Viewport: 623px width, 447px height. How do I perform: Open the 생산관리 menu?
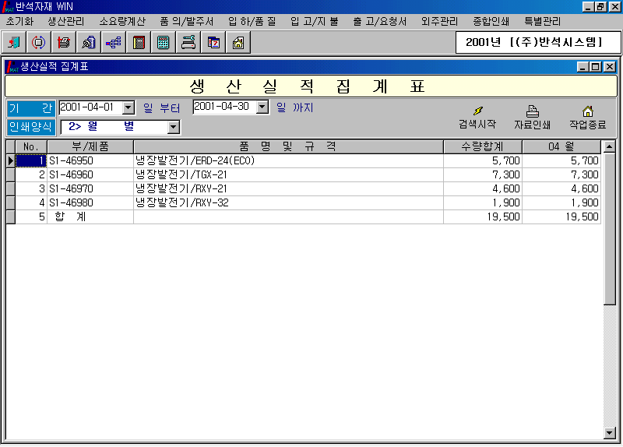(66, 21)
